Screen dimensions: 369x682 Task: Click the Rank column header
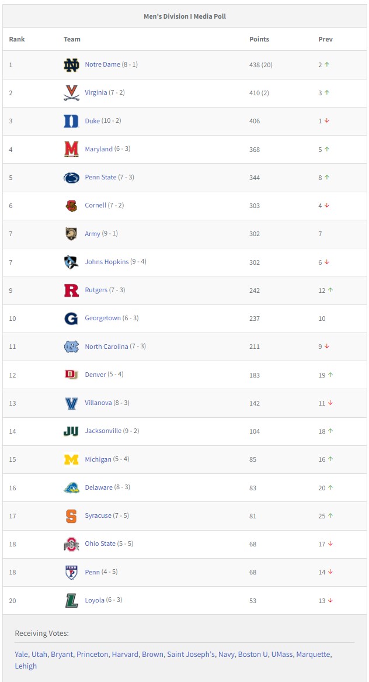coord(17,39)
